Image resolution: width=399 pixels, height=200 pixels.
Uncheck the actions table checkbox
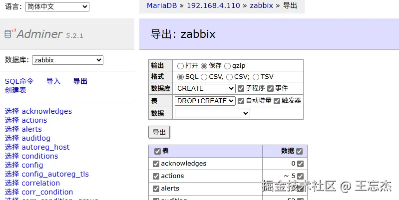click(x=156, y=176)
